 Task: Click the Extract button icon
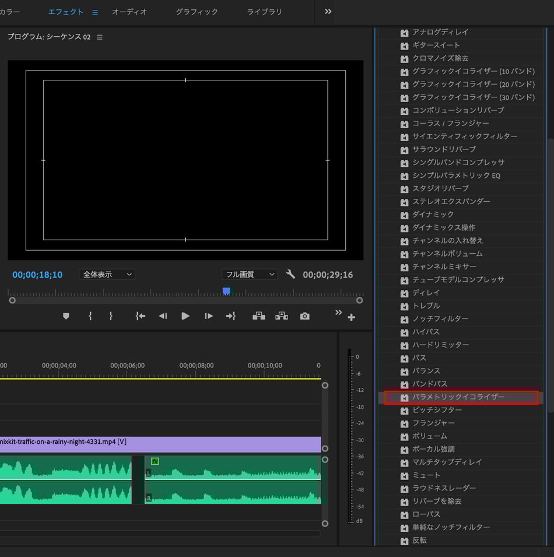click(x=282, y=316)
